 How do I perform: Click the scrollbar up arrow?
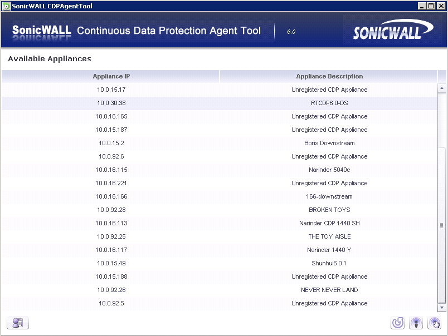(x=442, y=88)
